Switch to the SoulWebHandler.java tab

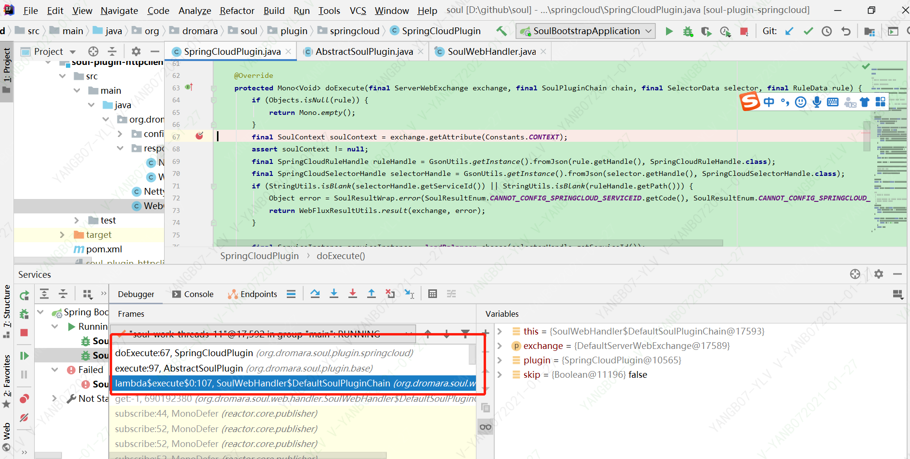coord(491,51)
